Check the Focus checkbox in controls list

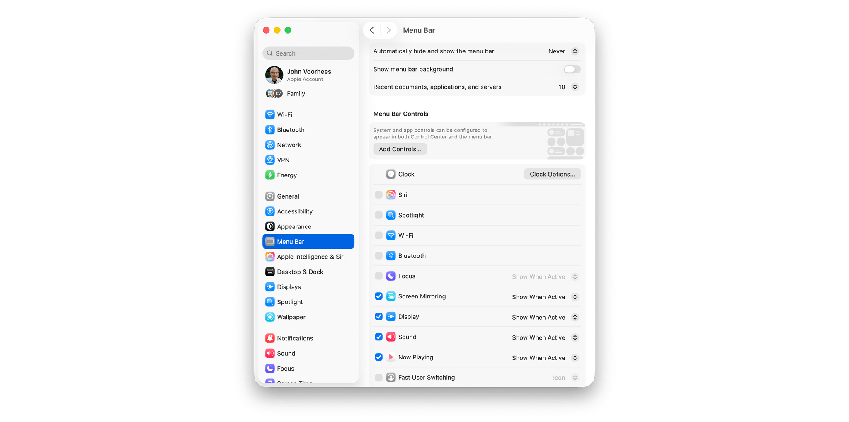point(378,276)
